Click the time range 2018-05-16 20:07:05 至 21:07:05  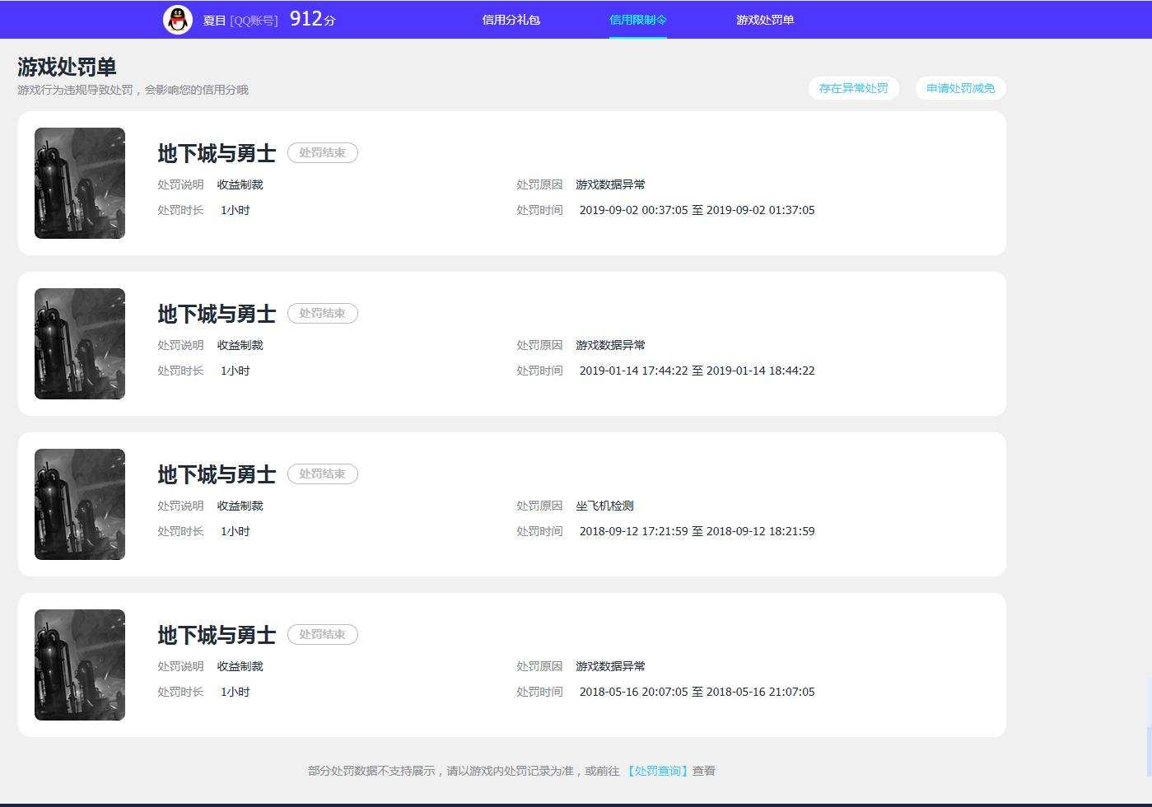click(x=697, y=692)
